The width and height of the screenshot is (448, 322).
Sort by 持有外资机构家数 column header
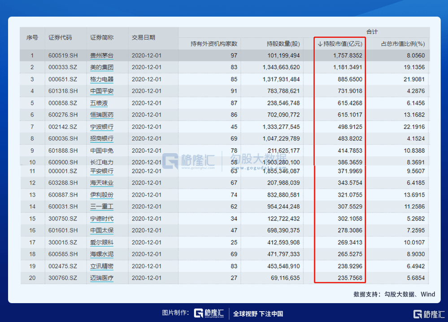[x=214, y=44]
